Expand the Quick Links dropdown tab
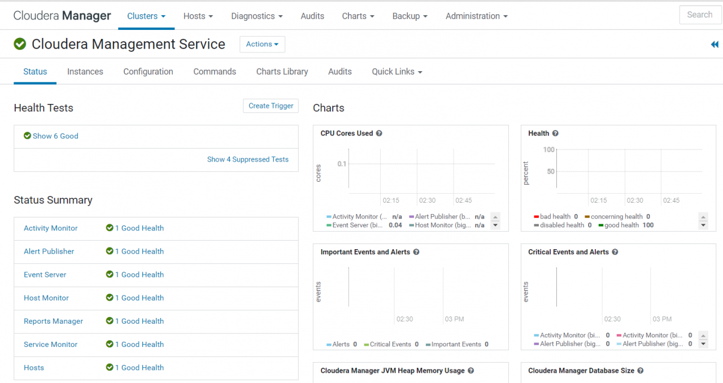 point(397,72)
